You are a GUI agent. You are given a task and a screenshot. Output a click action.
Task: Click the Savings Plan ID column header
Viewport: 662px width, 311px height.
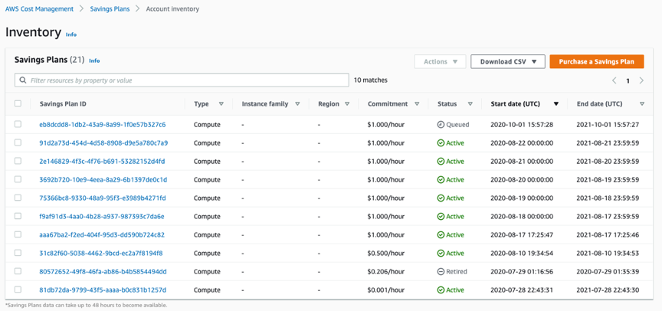point(64,104)
